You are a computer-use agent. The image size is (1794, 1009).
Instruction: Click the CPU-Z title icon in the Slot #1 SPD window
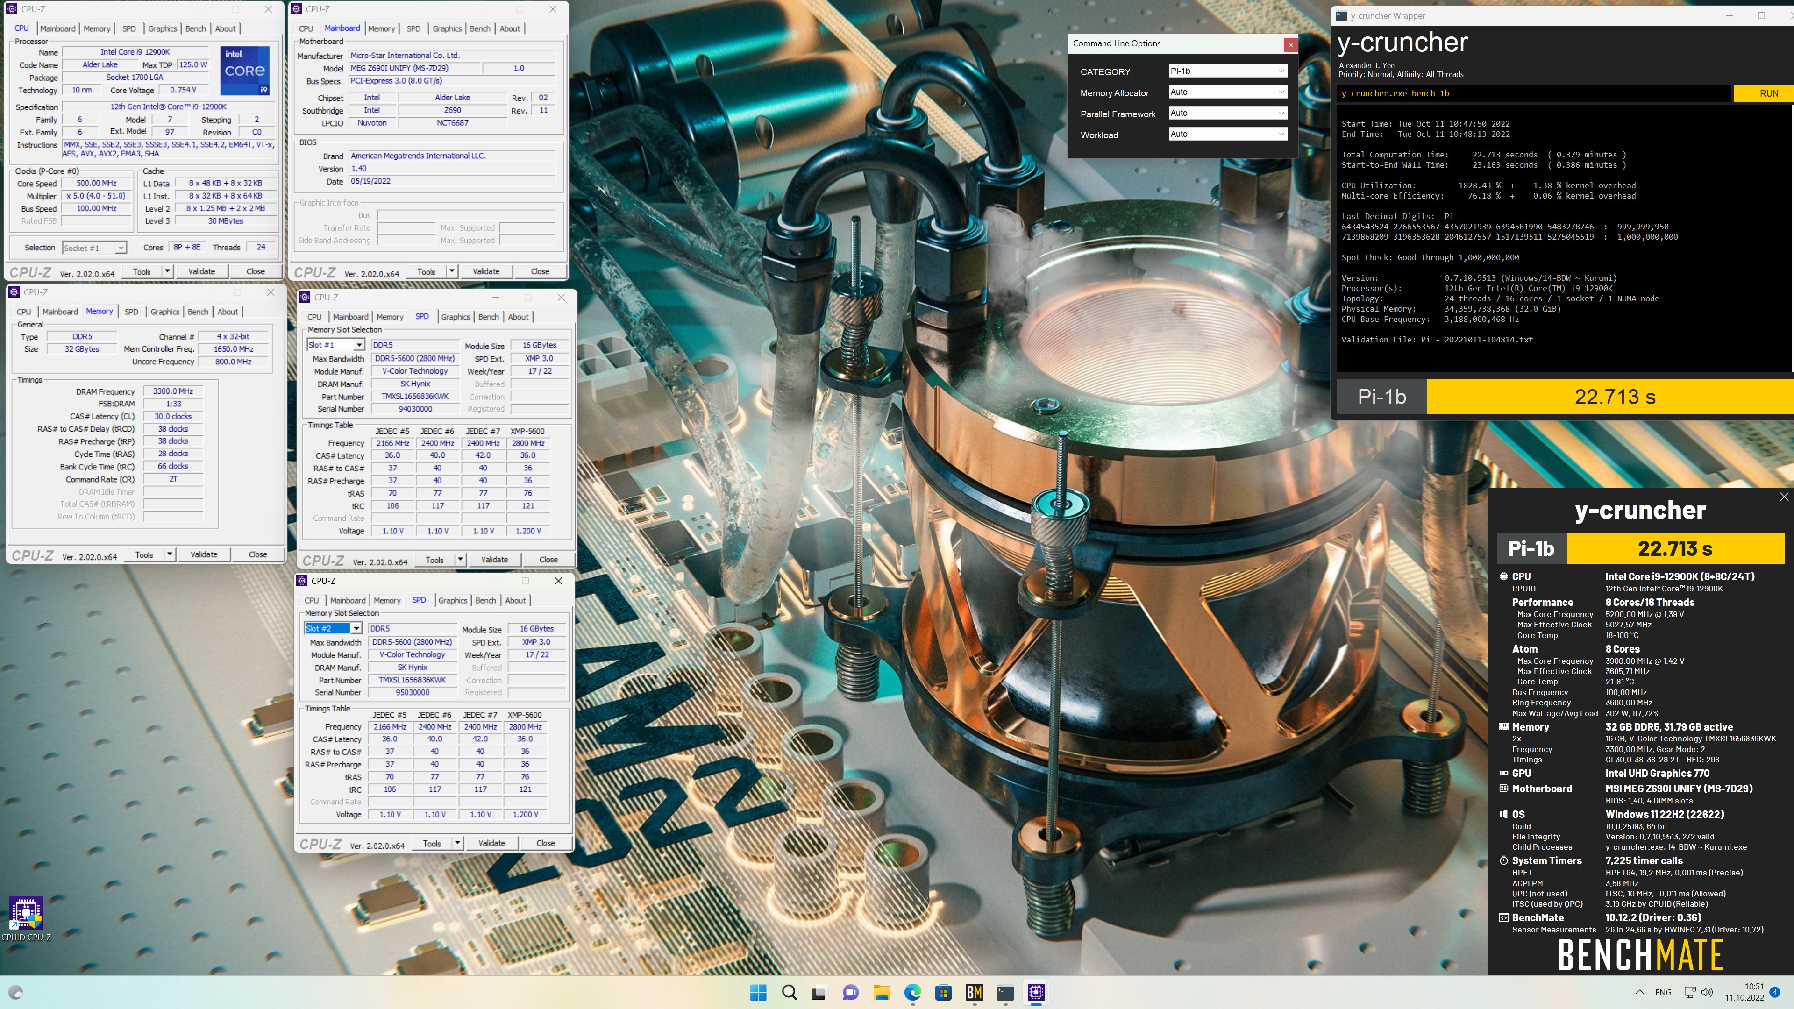tap(305, 298)
